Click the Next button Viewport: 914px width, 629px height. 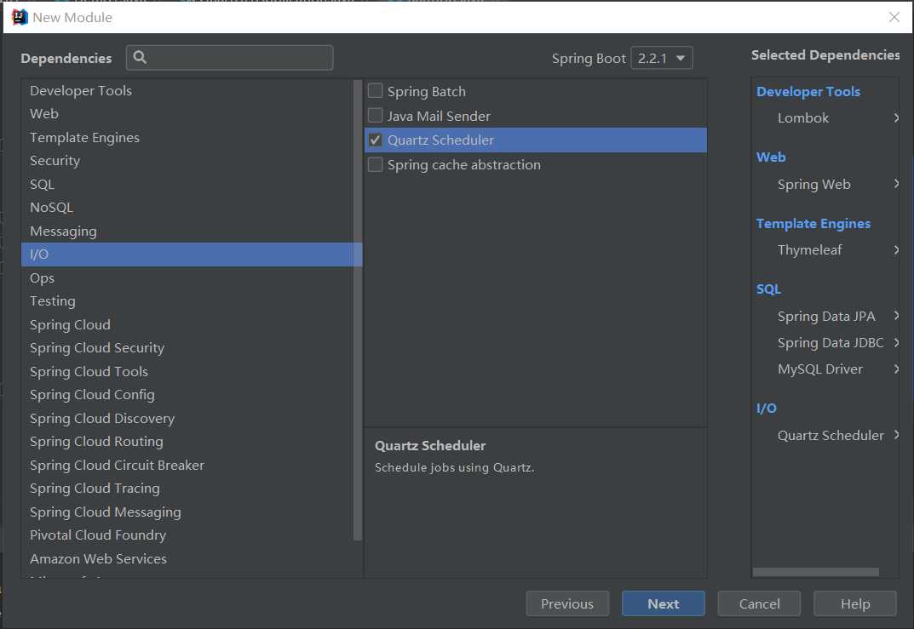[x=663, y=603]
